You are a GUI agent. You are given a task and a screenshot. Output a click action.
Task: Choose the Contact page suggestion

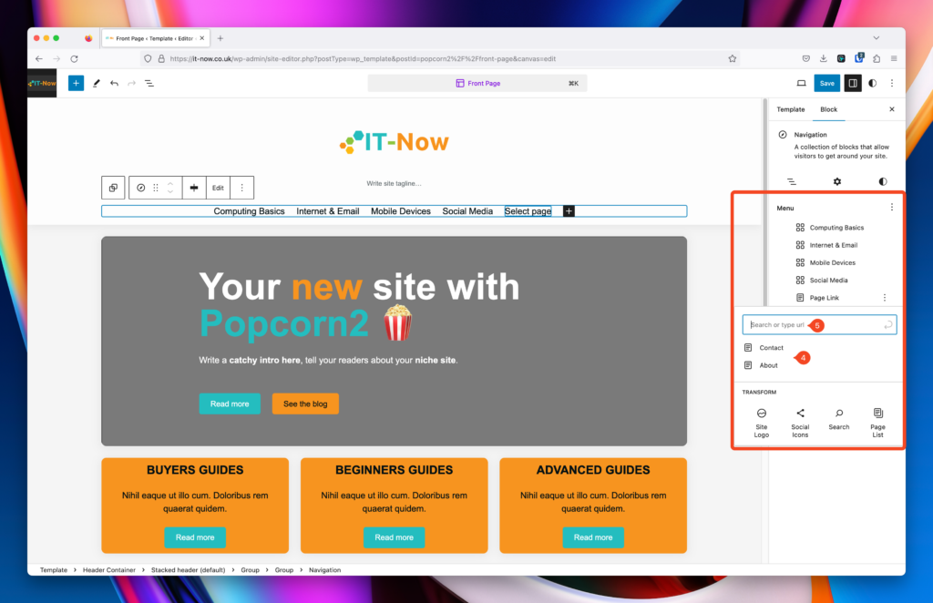(x=771, y=348)
